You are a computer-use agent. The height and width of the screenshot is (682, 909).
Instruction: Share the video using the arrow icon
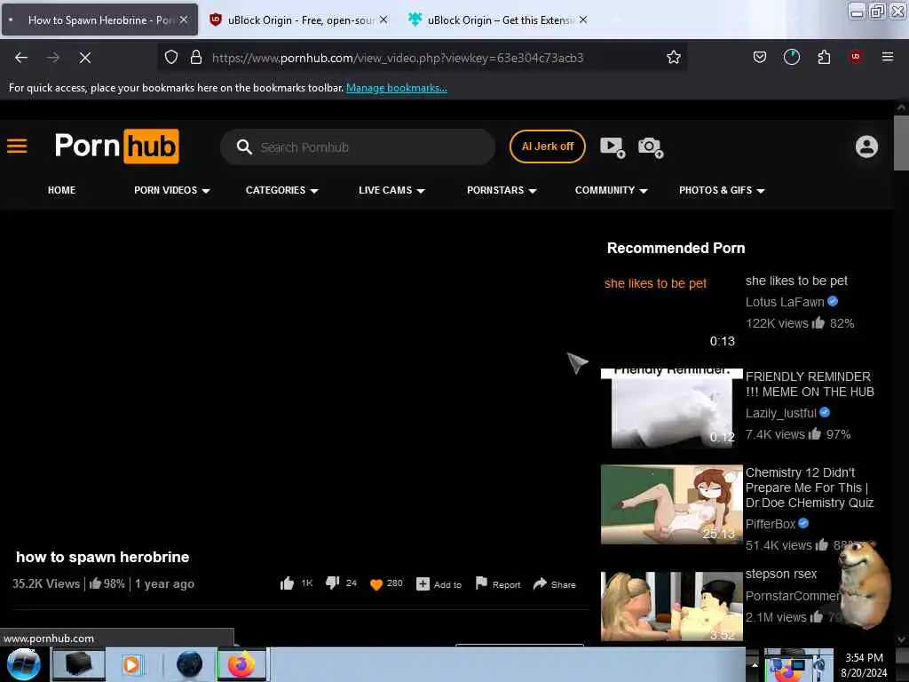(540, 583)
